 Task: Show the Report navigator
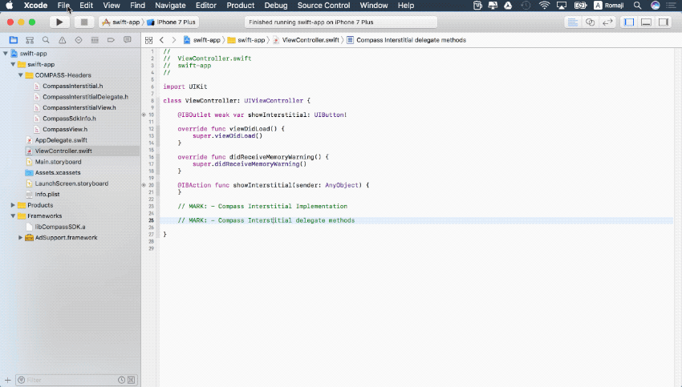pyautogui.click(x=127, y=40)
